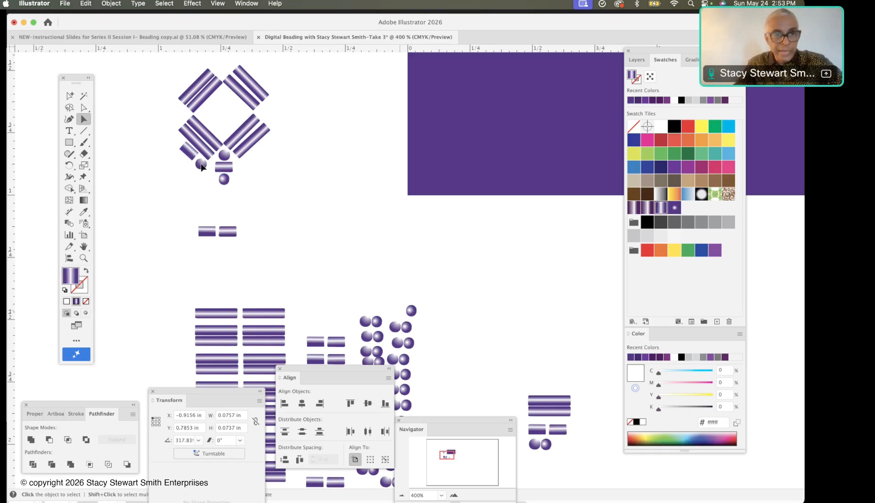Viewport: 875px width, 503px height.
Task: Reset to default fill and stroke
Action: pos(65,290)
